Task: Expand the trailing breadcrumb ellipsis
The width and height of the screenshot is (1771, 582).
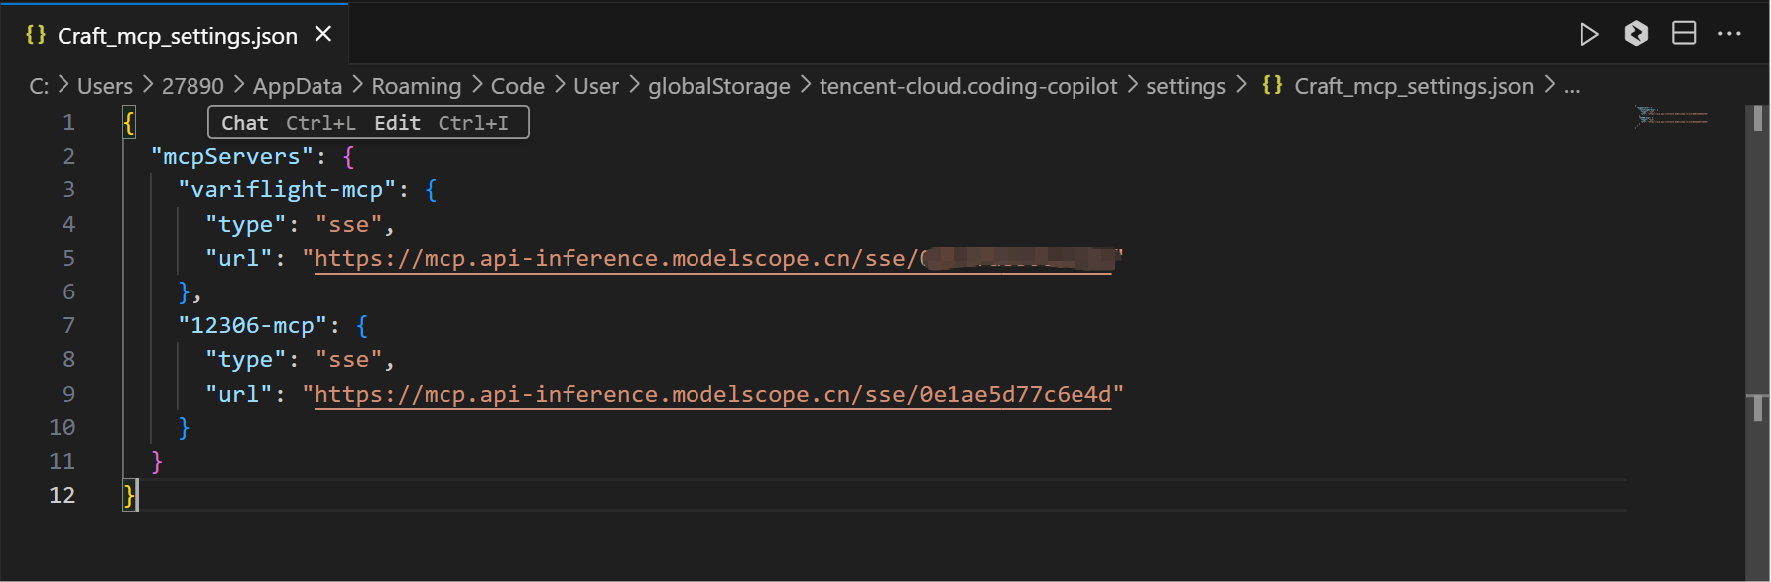Action: 1572,86
